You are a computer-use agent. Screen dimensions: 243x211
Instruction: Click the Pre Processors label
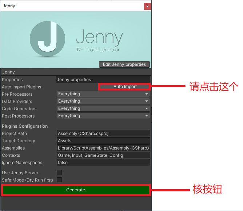17,94
